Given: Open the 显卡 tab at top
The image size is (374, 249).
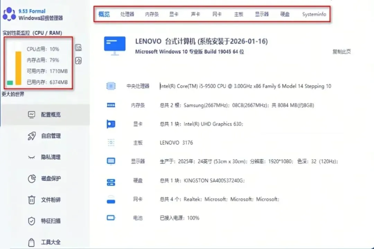Looking at the screenshot, I should (174, 14).
